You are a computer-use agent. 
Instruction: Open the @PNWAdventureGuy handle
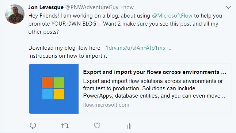(x=92, y=7)
